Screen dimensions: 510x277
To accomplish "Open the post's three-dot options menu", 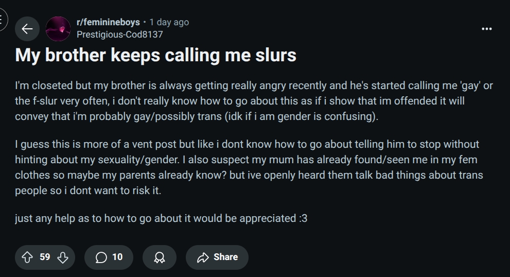I will click(x=487, y=29).
